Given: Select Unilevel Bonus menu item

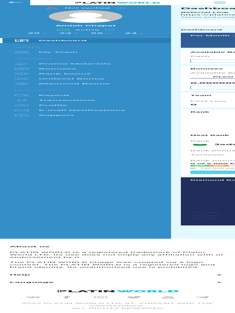Looking at the screenshot, I should (72, 79).
